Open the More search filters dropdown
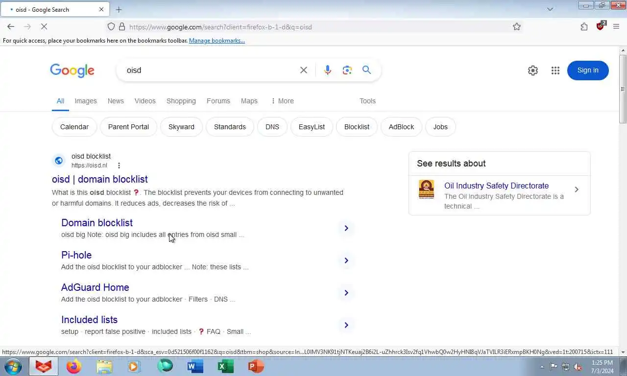Image resolution: width=627 pixels, height=376 pixels. [282, 101]
